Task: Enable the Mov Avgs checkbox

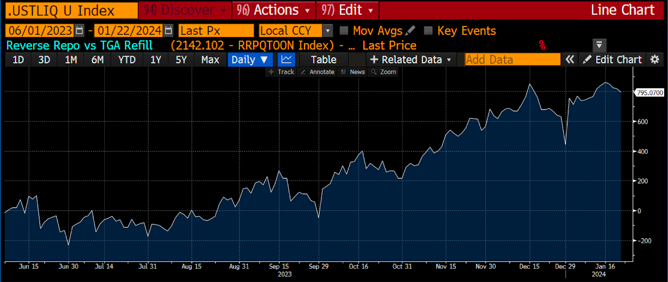Action: pyautogui.click(x=344, y=30)
